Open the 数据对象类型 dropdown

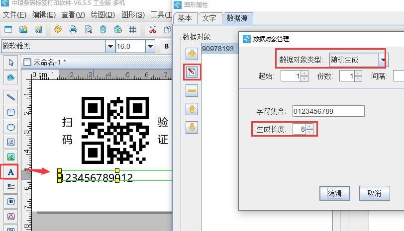[383, 60]
